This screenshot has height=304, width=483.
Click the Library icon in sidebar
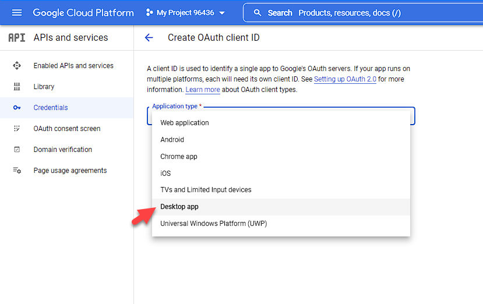tap(17, 87)
